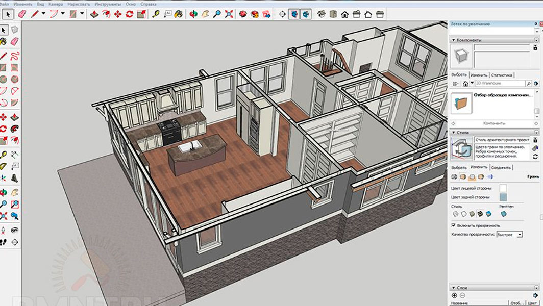Screen dimensions: 543x306
Task: Click the style name field in Styles
Action: [x=502, y=140]
